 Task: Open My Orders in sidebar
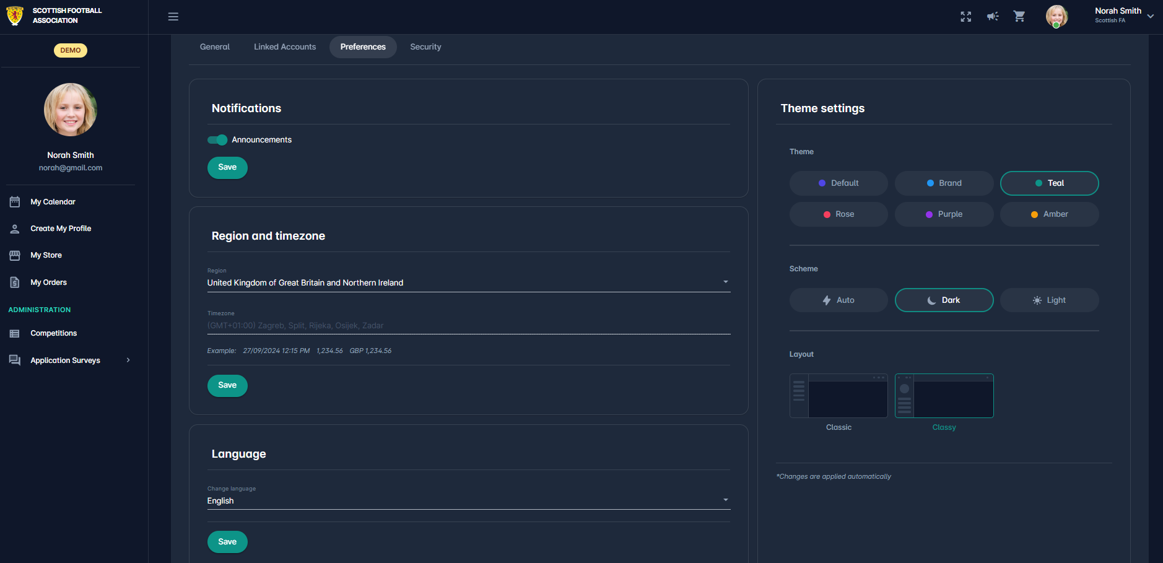tap(48, 282)
